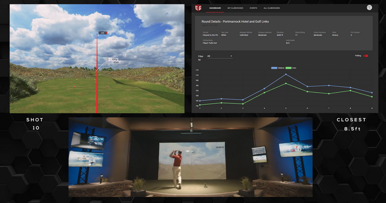
Task: Go to the Events tab
Action: (253, 8)
